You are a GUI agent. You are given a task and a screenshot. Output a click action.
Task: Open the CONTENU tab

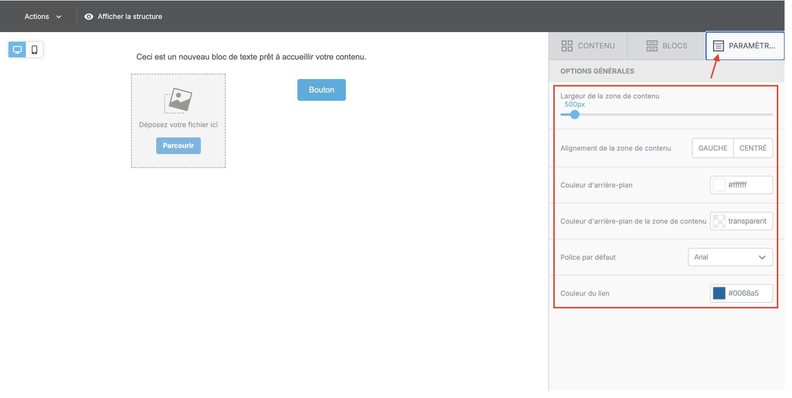click(588, 46)
